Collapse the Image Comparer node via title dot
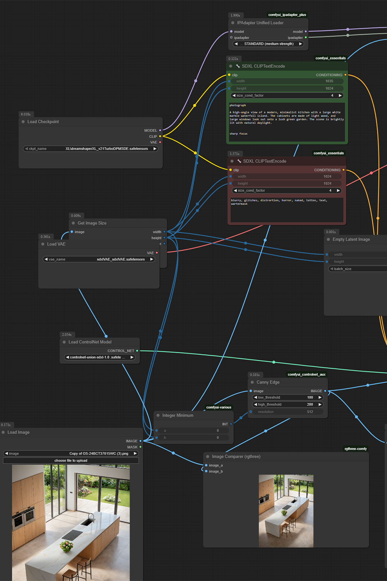 coord(208,457)
